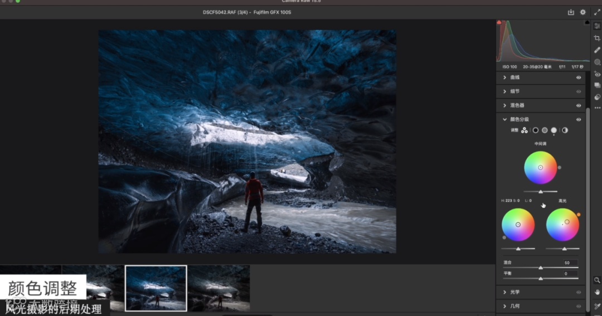Screen dimensions: 602x316
Task: Click the save image download icon
Action: click(x=571, y=12)
